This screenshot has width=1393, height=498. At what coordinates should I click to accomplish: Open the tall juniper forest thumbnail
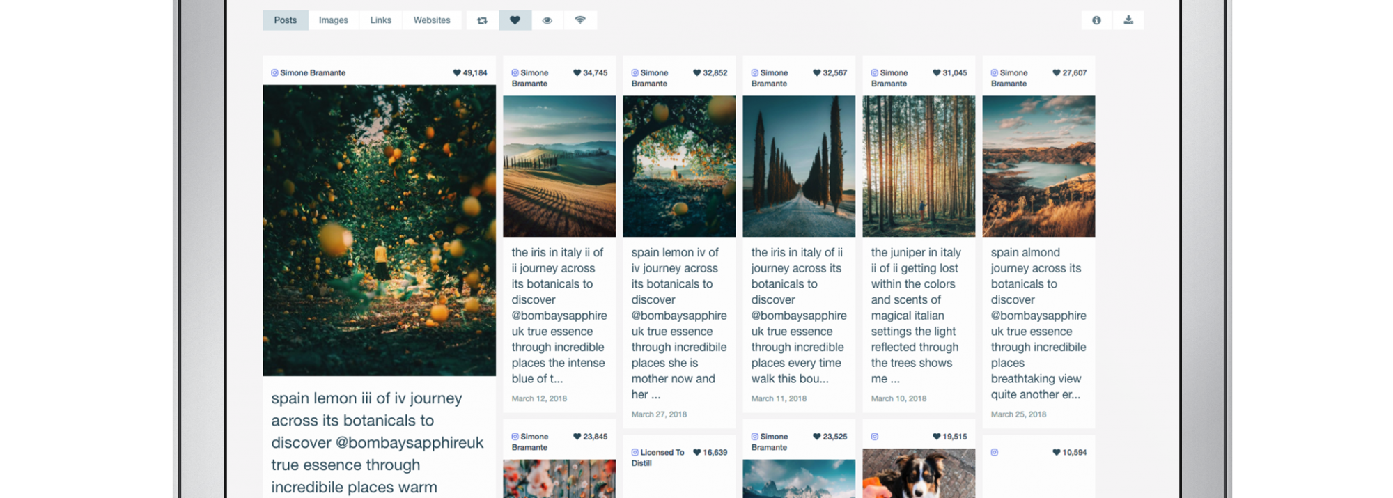919,166
